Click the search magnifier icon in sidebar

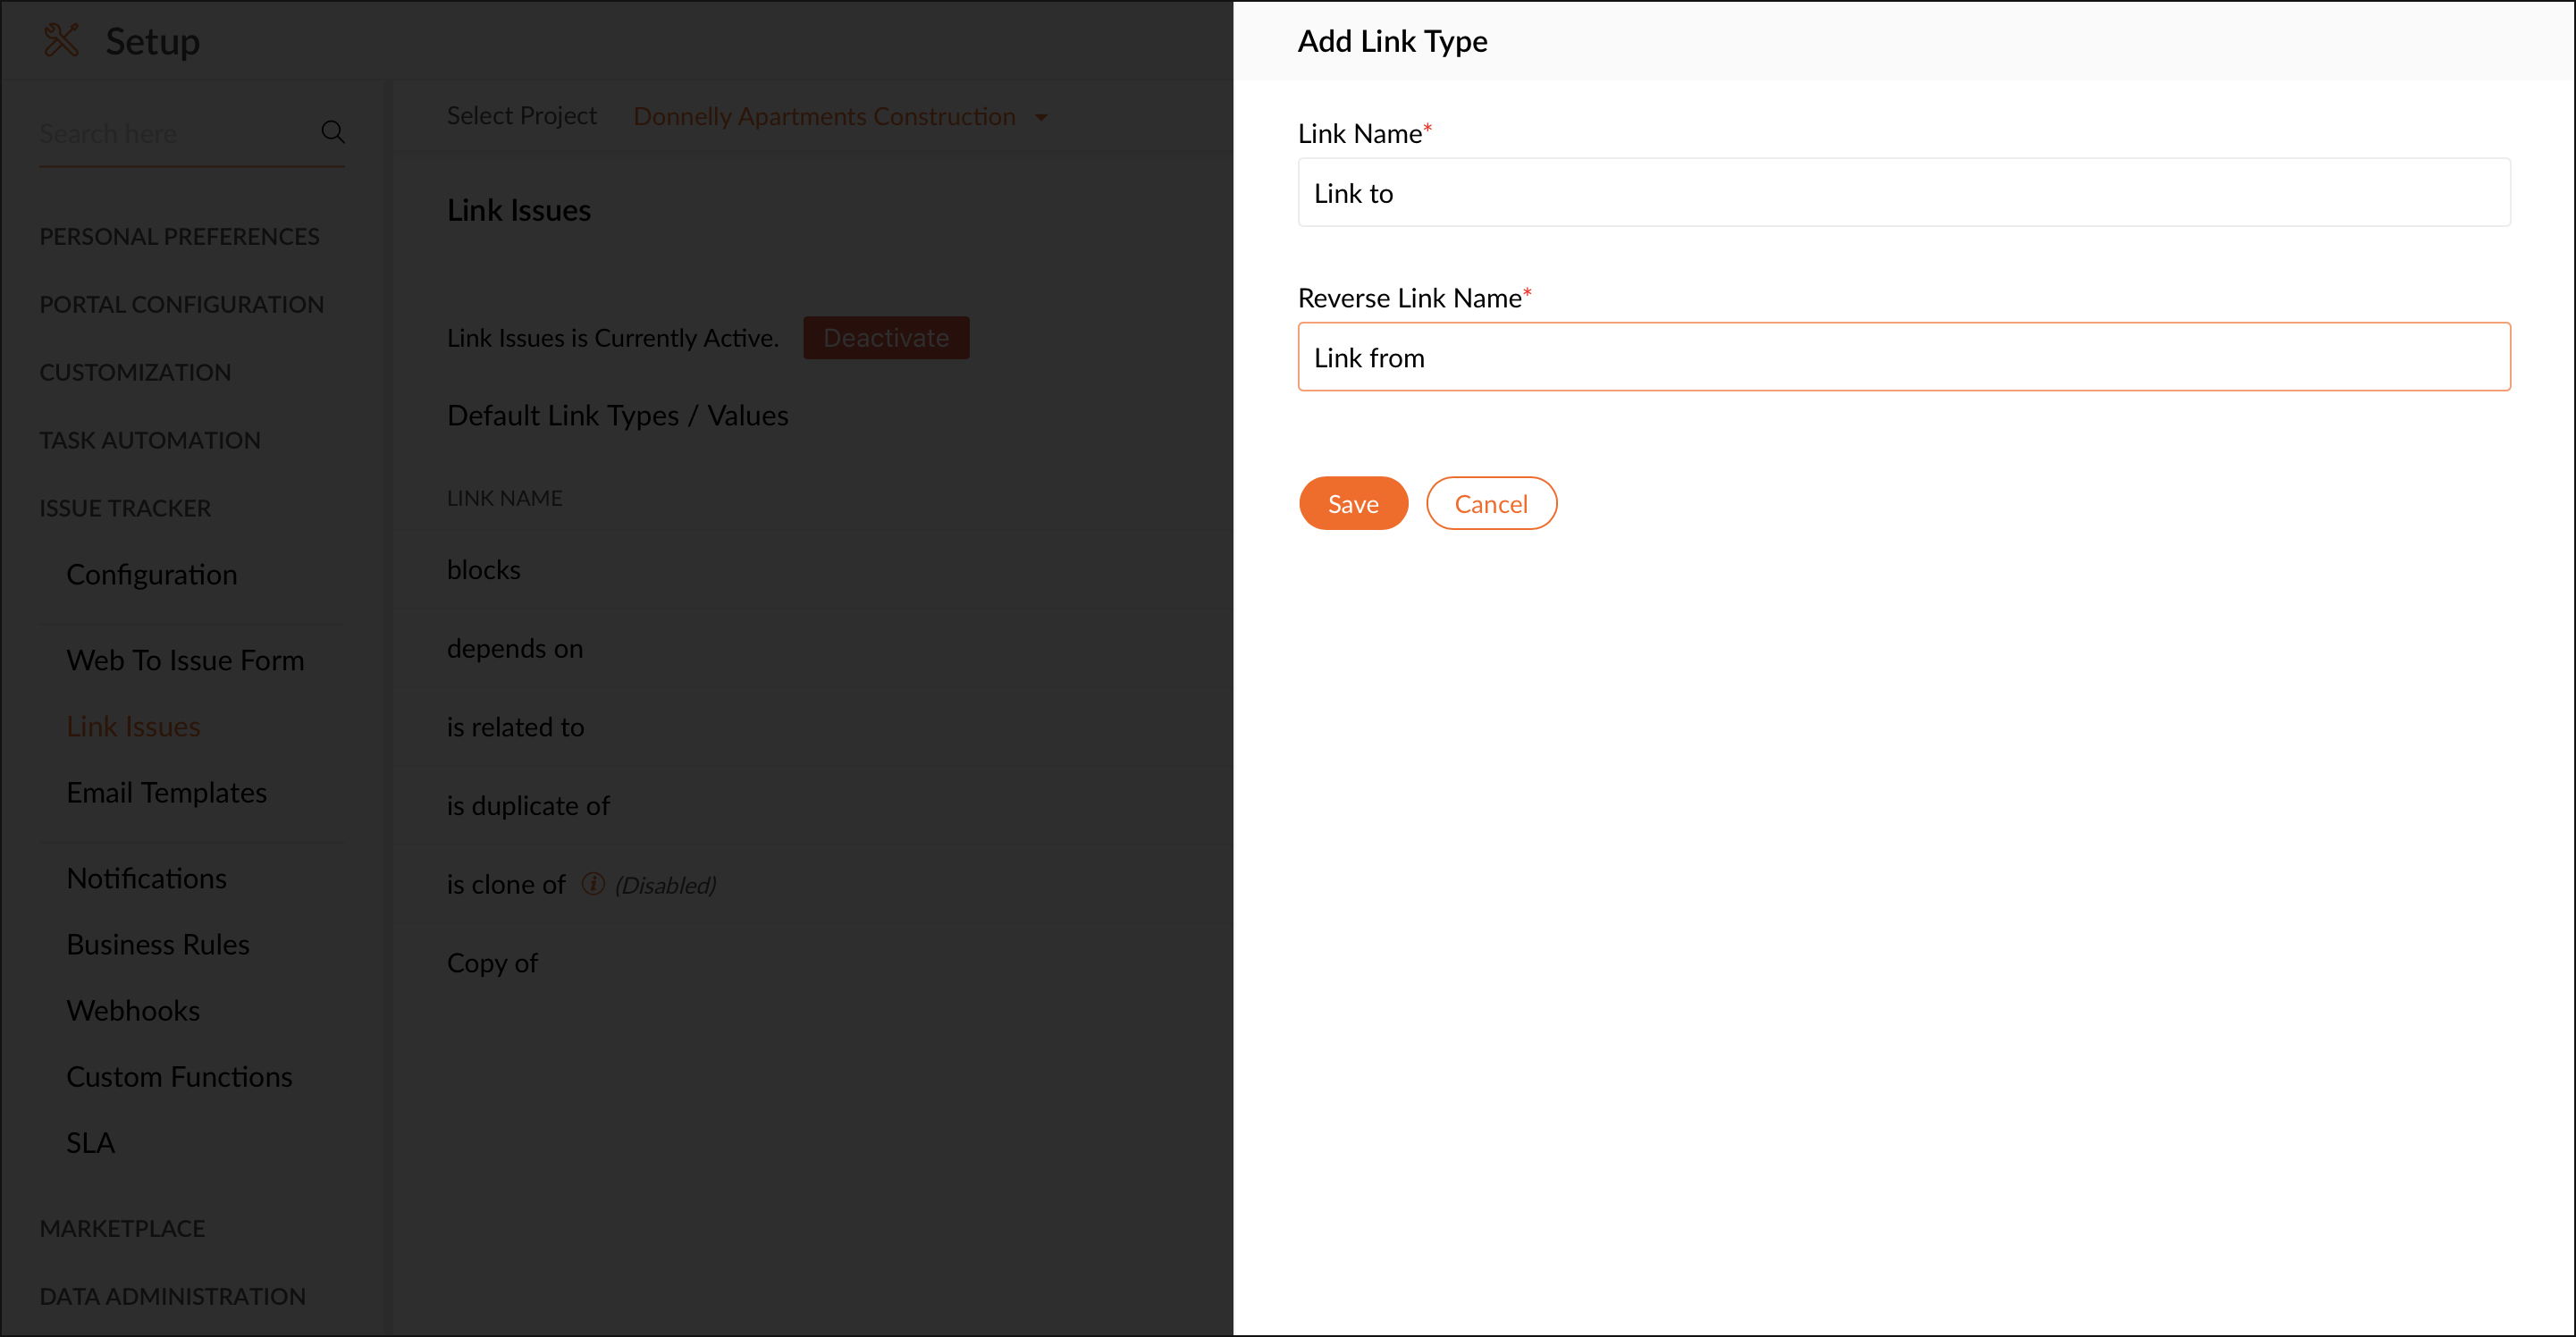[x=333, y=132]
